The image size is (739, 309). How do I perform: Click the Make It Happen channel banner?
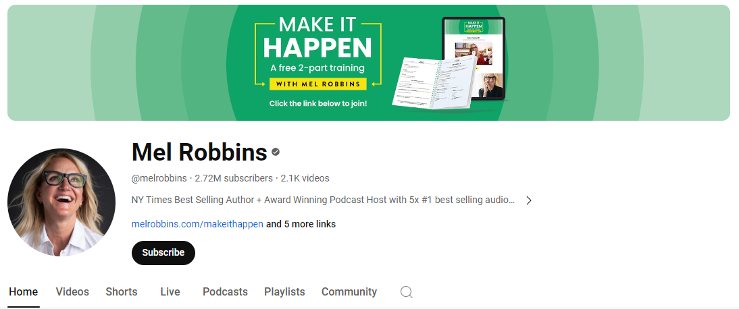(x=369, y=63)
